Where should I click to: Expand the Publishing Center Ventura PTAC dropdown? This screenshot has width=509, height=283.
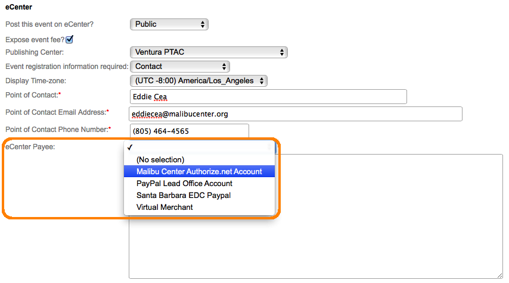209,52
